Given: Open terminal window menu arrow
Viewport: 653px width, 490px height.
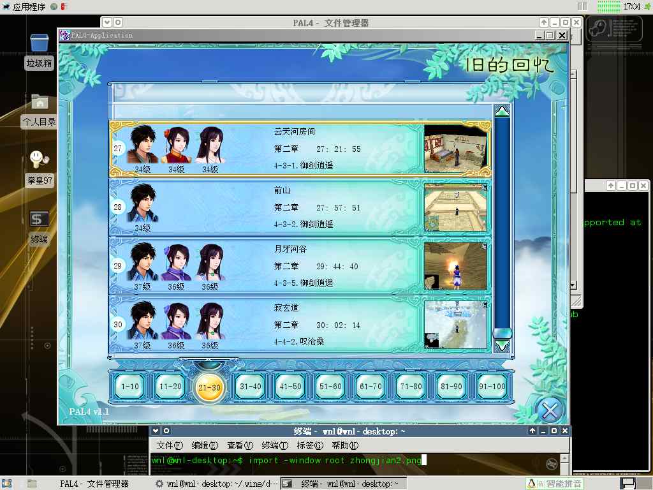Looking at the screenshot, I should point(156,431).
